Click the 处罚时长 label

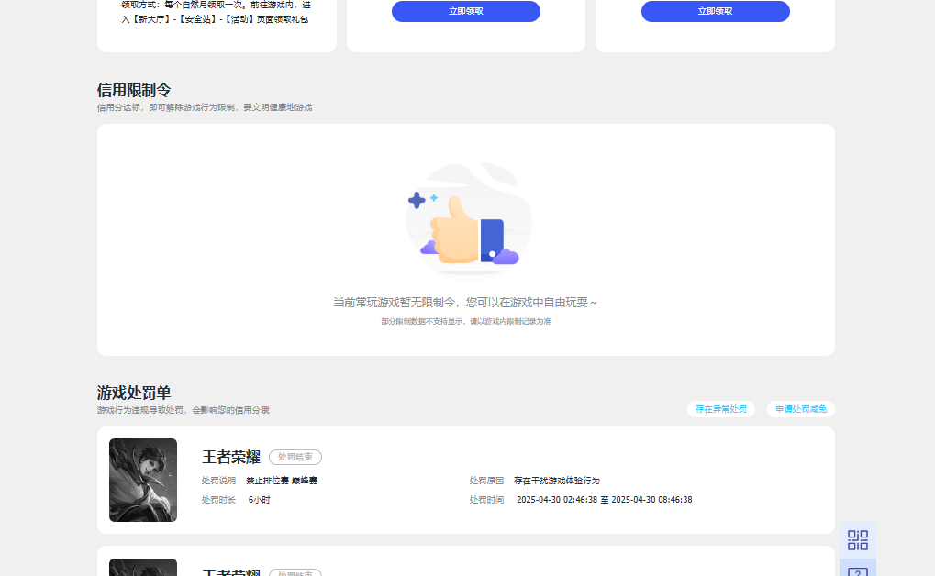tap(219, 500)
